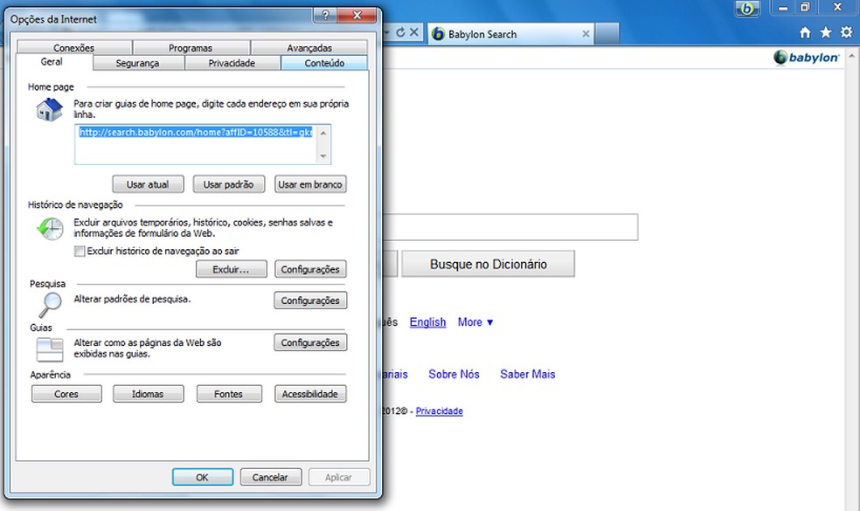Click the home page box scroll down arrow
The width and height of the screenshot is (860, 511).
[323, 157]
